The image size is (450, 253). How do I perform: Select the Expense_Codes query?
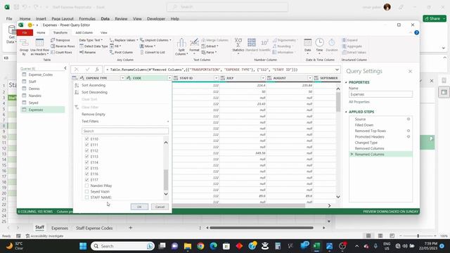point(41,74)
